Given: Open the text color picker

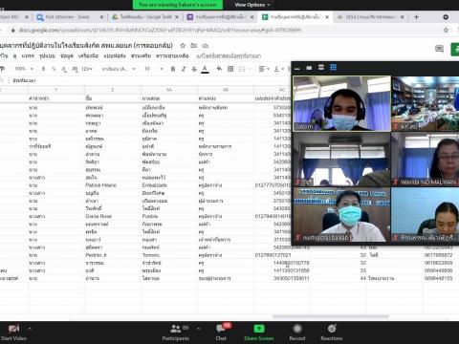Looking at the screenshot, I should pyautogui.click(x=205, y=69).
